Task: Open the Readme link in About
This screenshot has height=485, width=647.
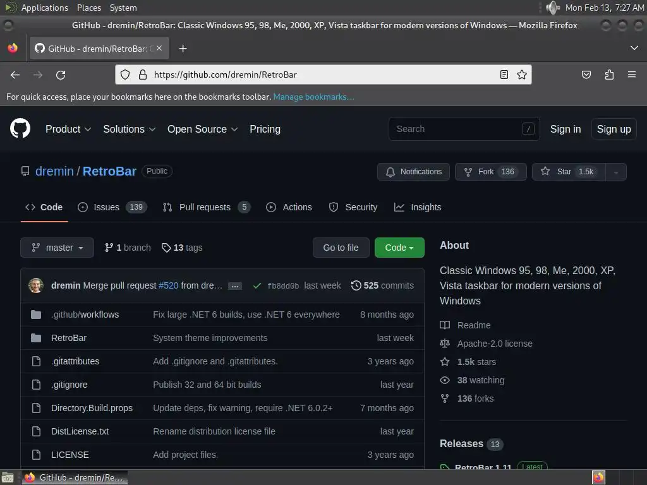Action: (x=466, y=325)
